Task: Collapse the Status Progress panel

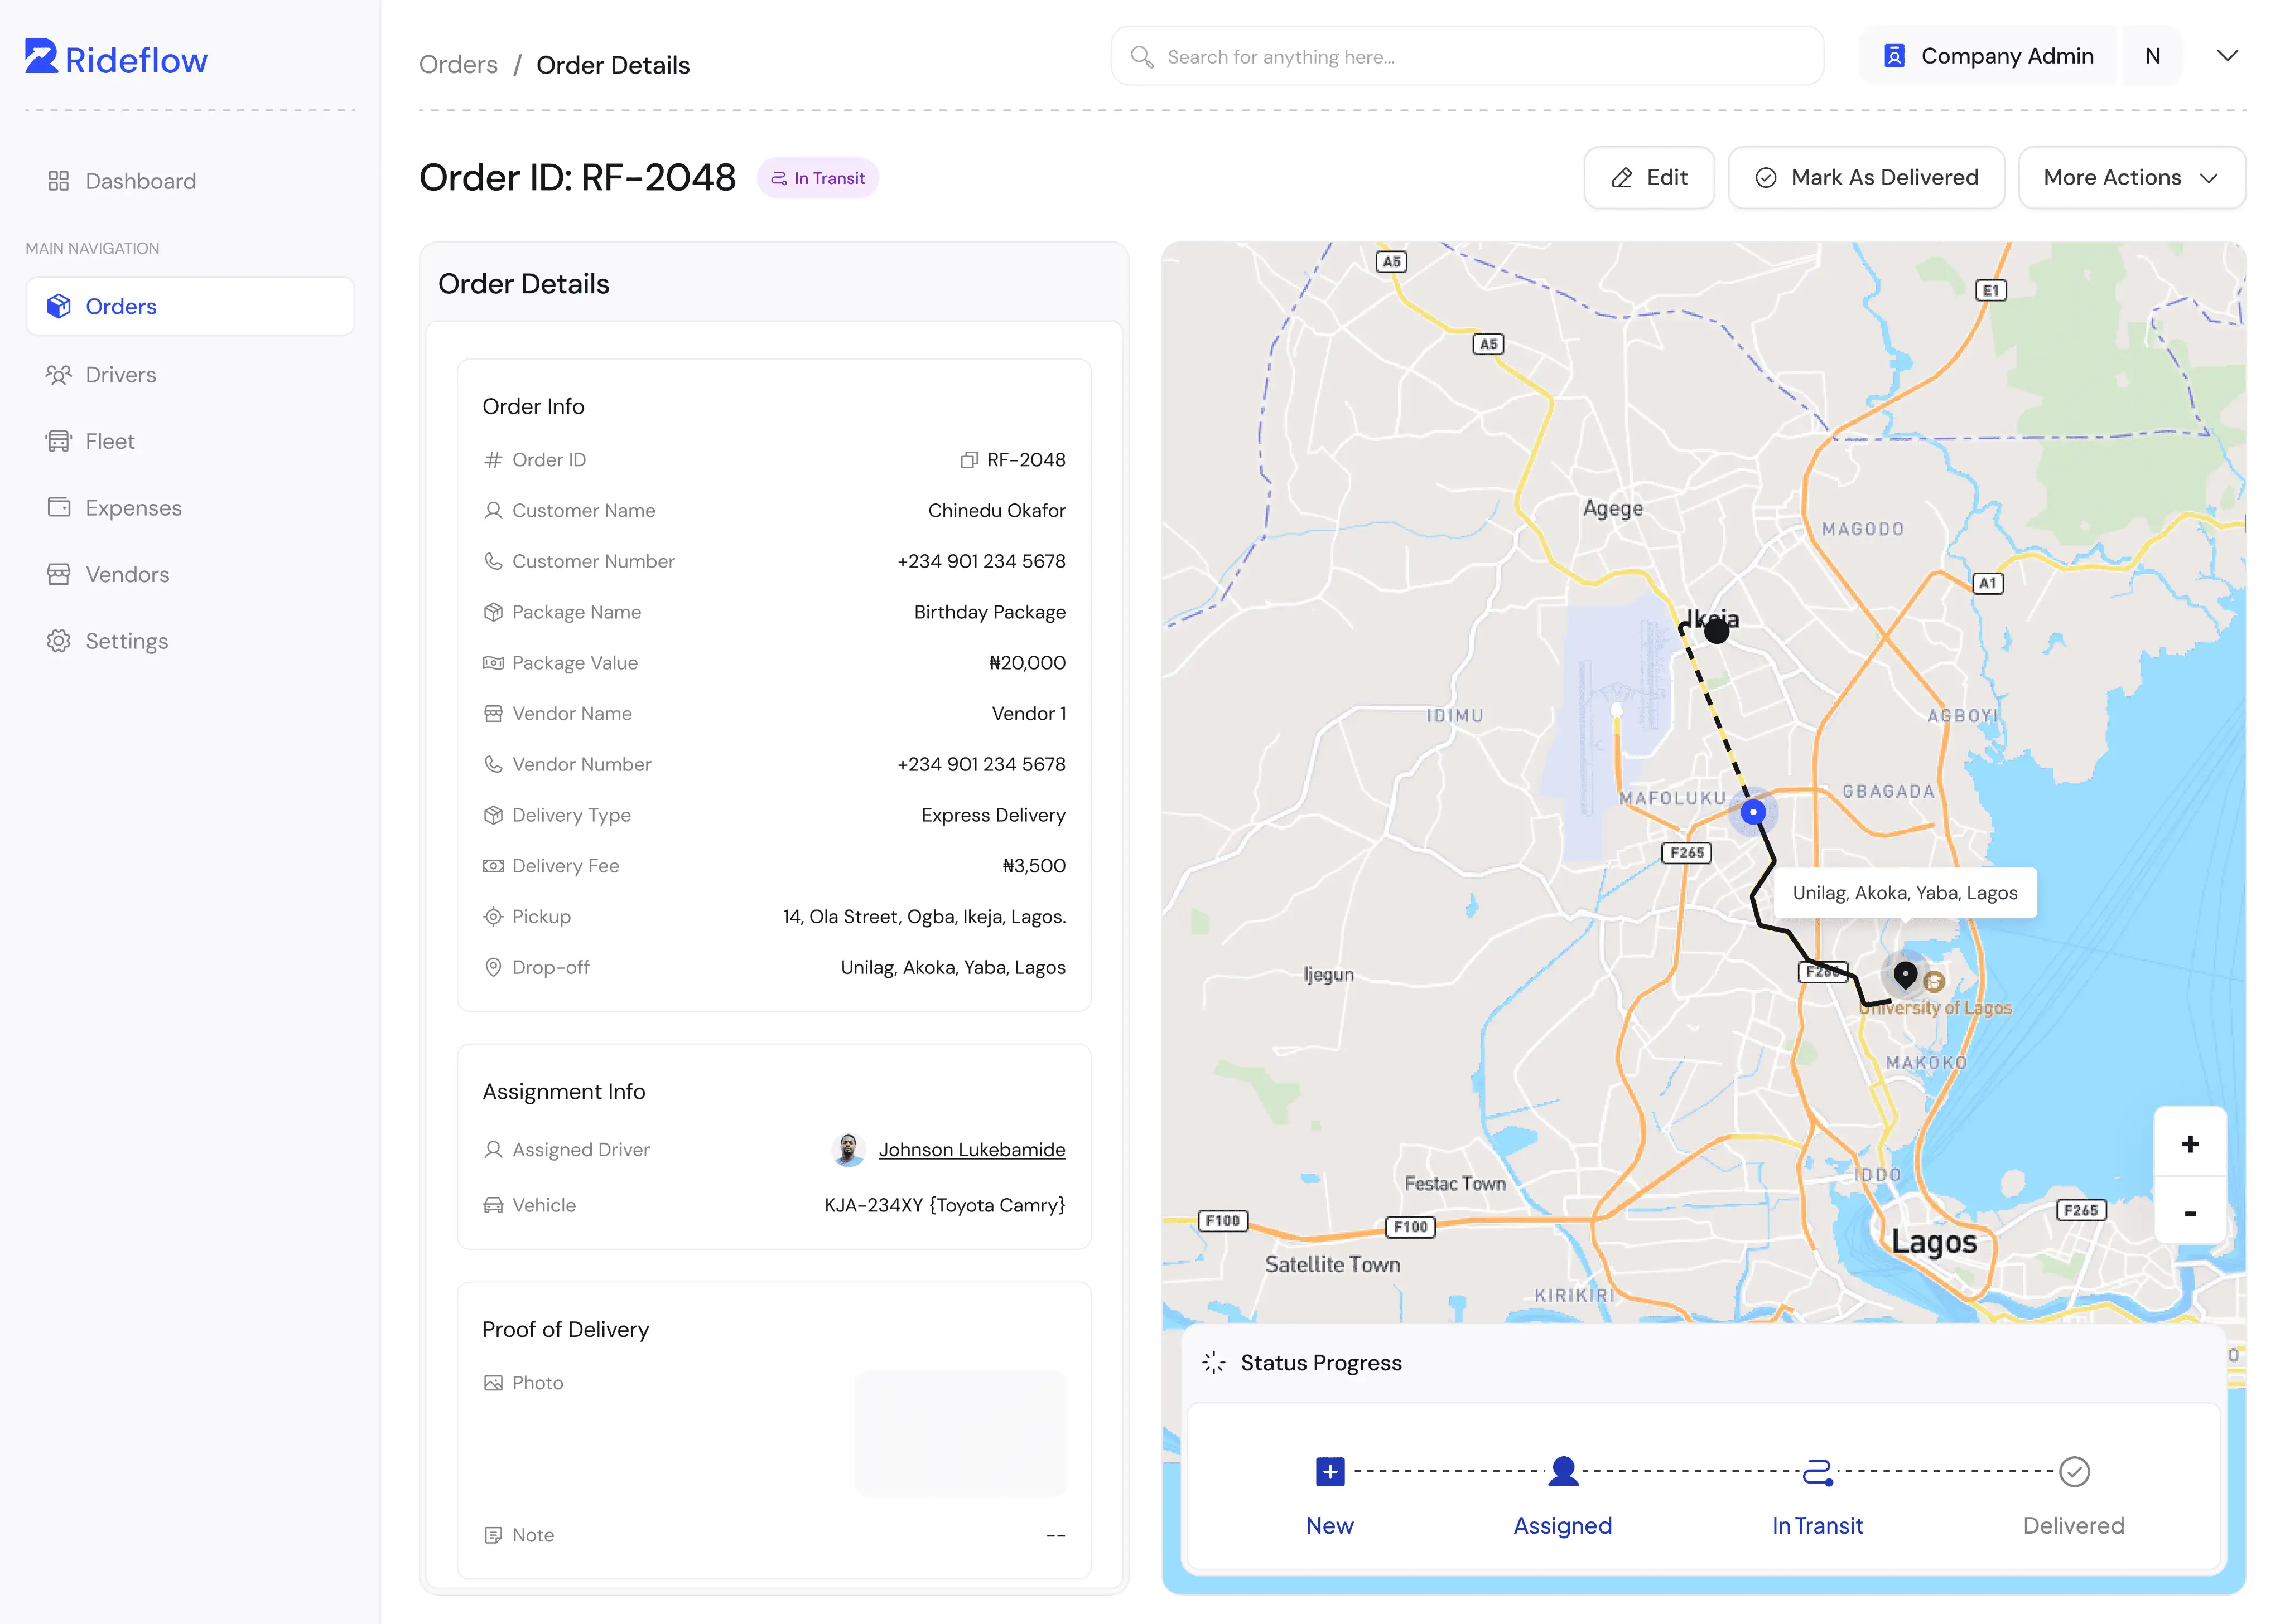Action: point(1213,1362)
